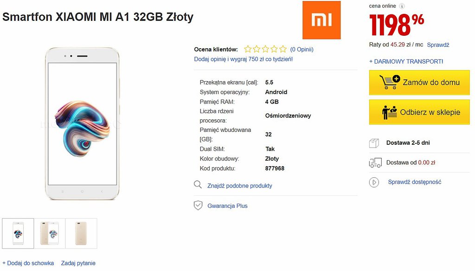Click the shopping cart icon on order button
The image size is (475, 271).
389,83
